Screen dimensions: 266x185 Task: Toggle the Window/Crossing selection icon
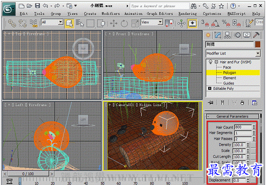point(101,23)
